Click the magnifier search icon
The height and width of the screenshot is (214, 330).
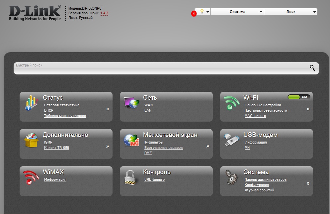pyautogui.click(x=312, y=68)
